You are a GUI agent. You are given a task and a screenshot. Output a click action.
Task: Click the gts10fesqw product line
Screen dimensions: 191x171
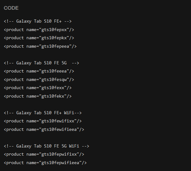pos(39,79)
